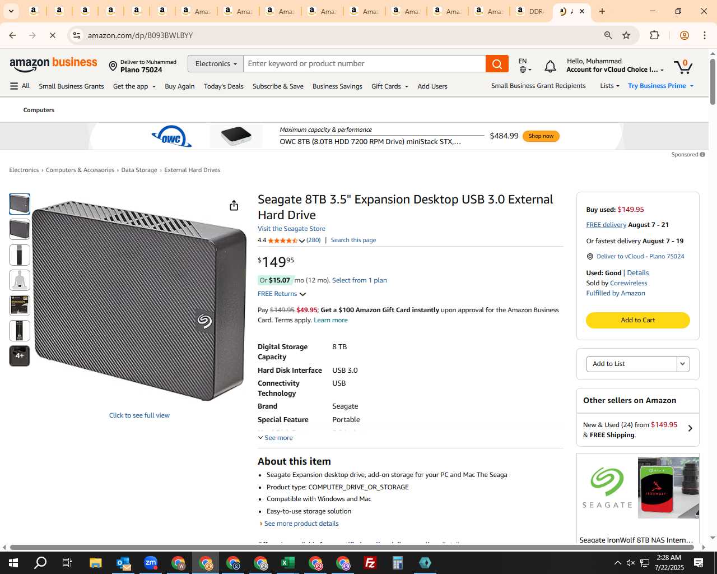Open File Explorer from the taskbar

coord(96,563)
